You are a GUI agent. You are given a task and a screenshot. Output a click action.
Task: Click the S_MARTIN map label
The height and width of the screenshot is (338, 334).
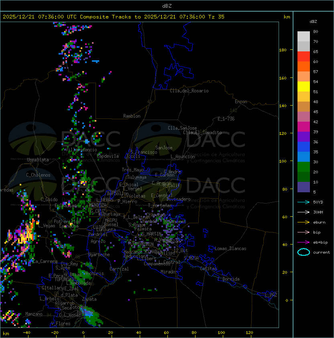pos(151,234)
